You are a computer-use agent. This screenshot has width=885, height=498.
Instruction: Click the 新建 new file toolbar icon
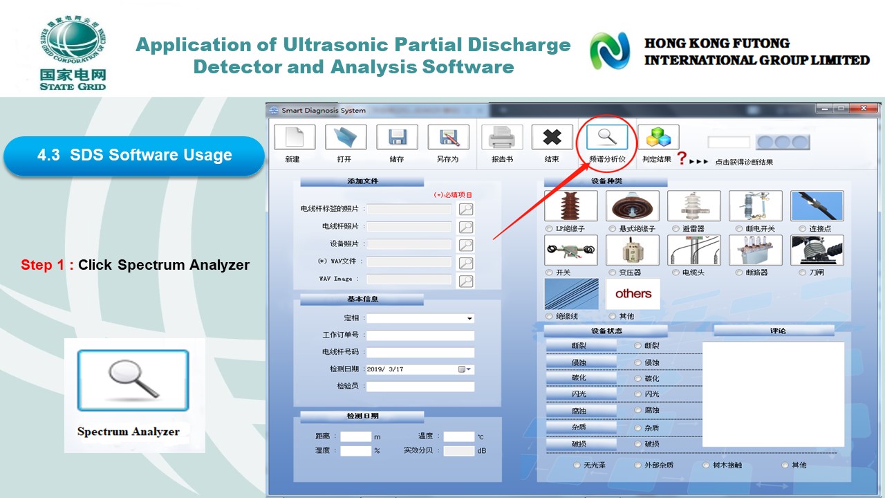coord(295,137)
